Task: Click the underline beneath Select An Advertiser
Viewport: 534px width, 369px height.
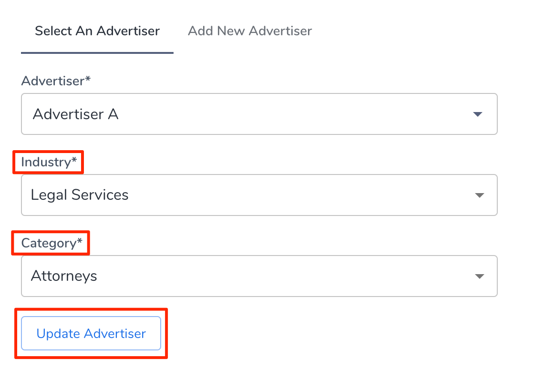Action: 97,53
